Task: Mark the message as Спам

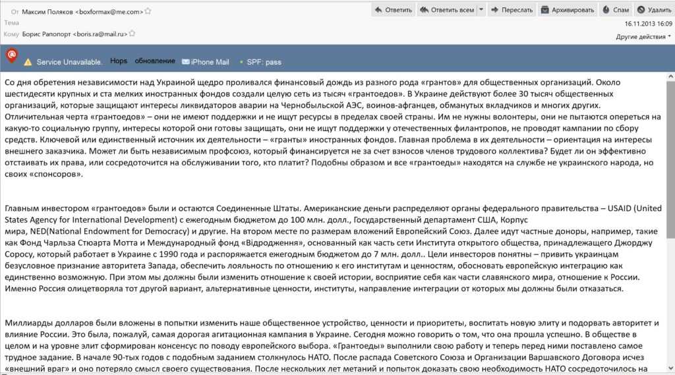Action: [616, 9]
